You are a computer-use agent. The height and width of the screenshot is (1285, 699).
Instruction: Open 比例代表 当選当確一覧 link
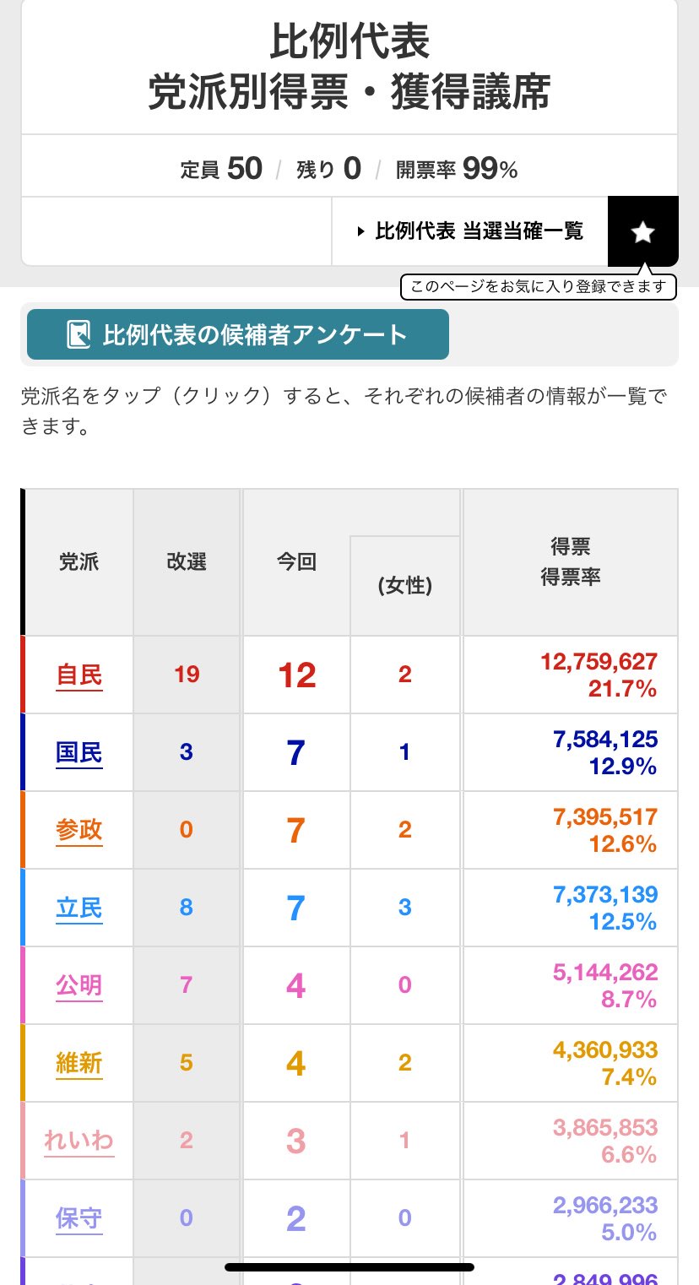pos(479,231)
